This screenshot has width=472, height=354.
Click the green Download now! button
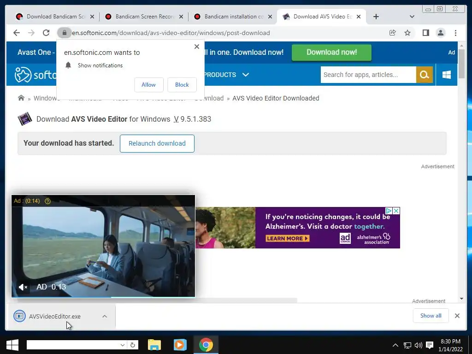coord(331,53)
